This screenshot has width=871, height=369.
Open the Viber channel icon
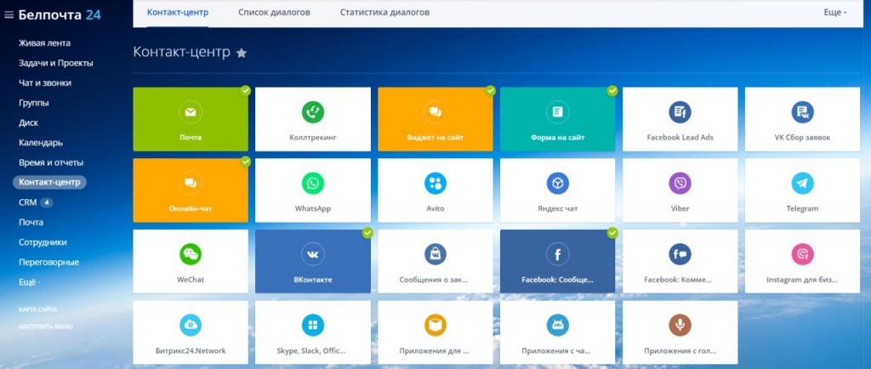tap(680, 183)
